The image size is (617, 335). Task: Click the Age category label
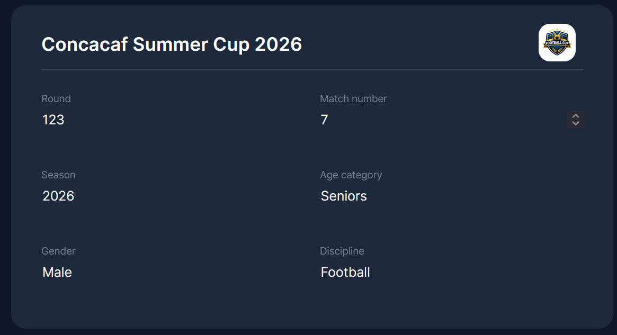(x=351, y=175)
